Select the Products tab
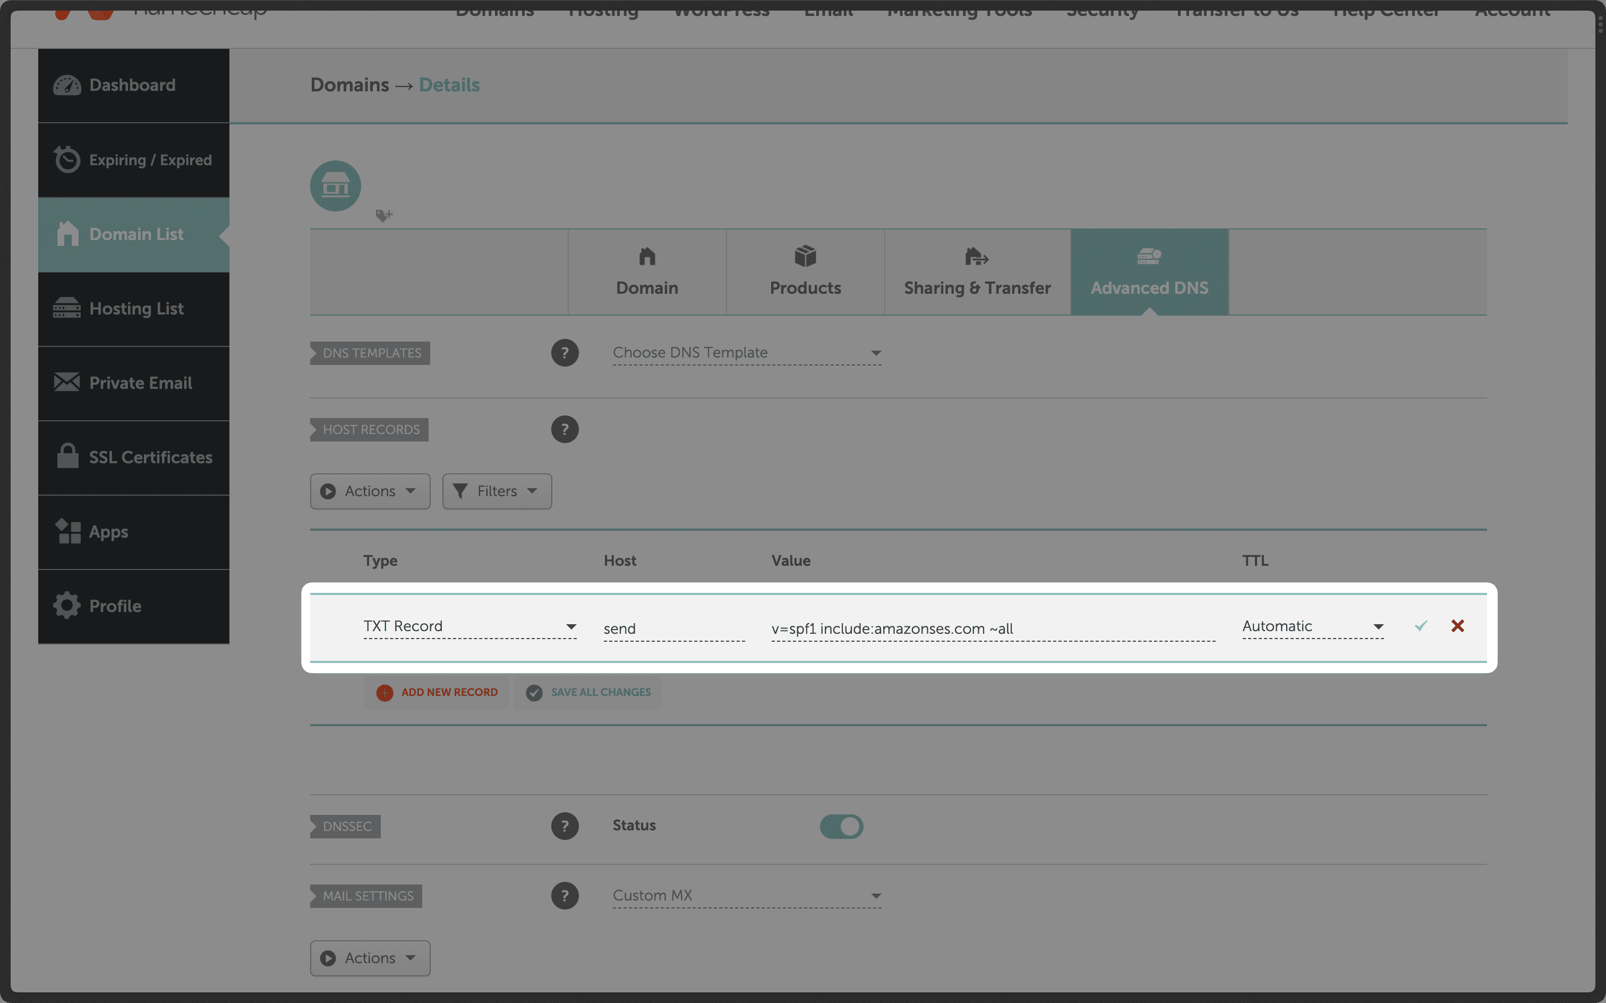The width and height of the screenshot is (1606, 1003). pyautogui.click(x=805, y=272)
